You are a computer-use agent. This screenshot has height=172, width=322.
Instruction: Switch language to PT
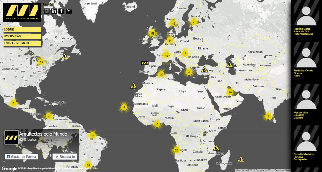click(46, 4)
